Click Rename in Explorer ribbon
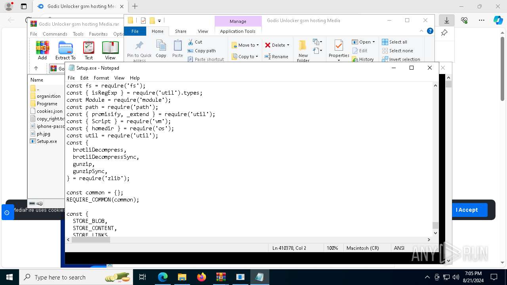507x285 pixels. pos(276,57)
